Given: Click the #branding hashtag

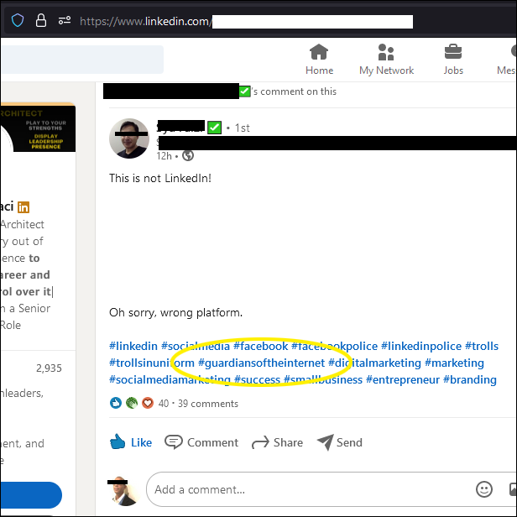Looking at the screenshot, I should coord(469,379).
